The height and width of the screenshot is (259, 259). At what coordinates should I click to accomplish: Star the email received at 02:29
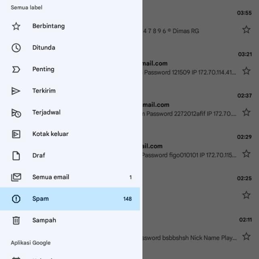coord(246,154)
